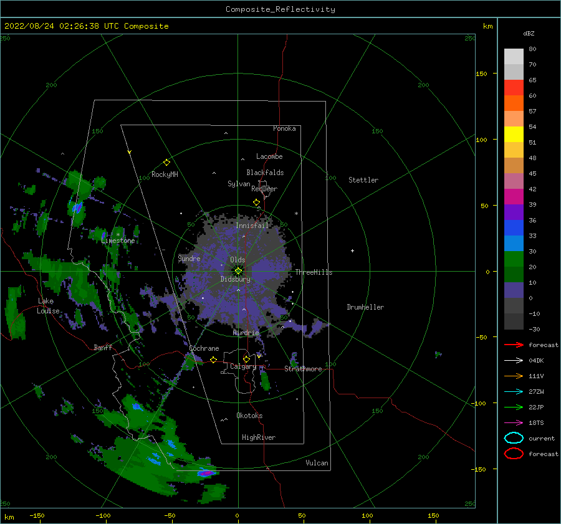Screen dimensions: 561x524
Task: Click the yellow diamond marker beside RockyMH
Action: (166, 163)
